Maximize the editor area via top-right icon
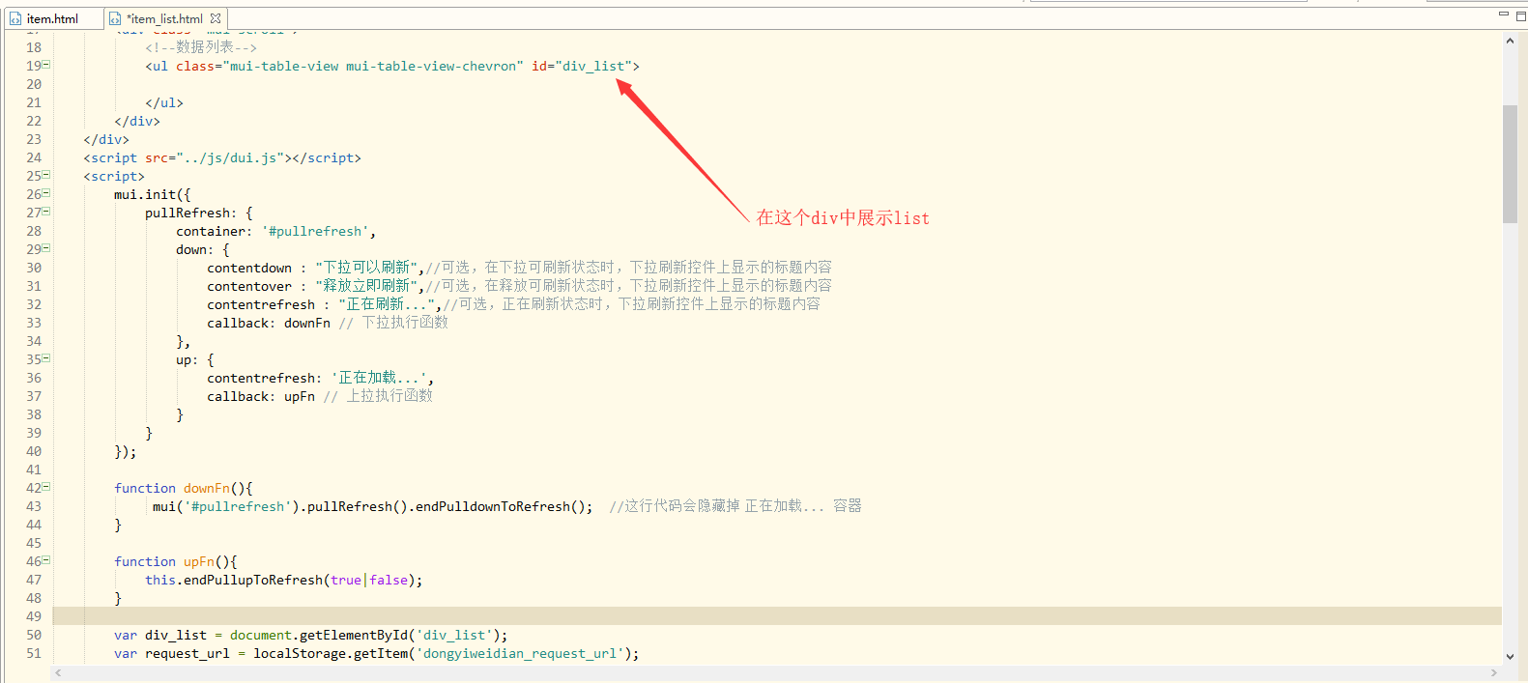 [1520, 15]
